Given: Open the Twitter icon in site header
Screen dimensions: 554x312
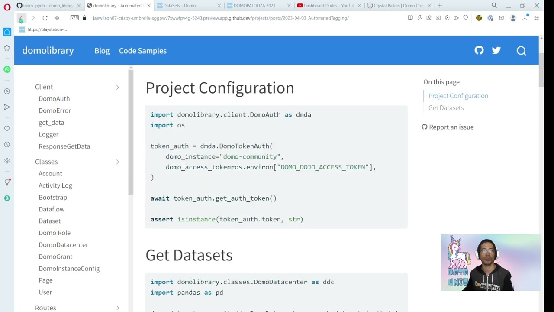Looking at the screenshot, I should pos(496,50).
